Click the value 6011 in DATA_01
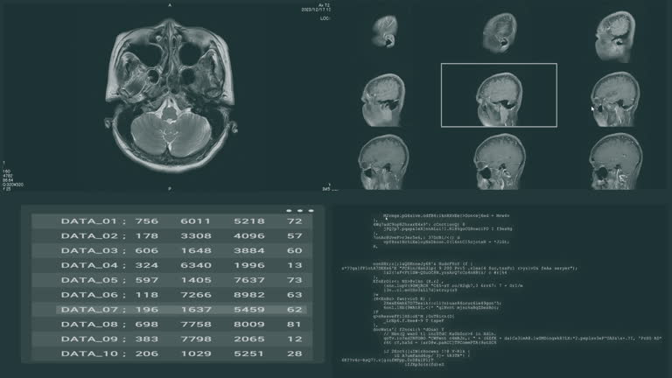Image resolution: width=672 pixels, height=378 pixels. (x=195, y=221)
